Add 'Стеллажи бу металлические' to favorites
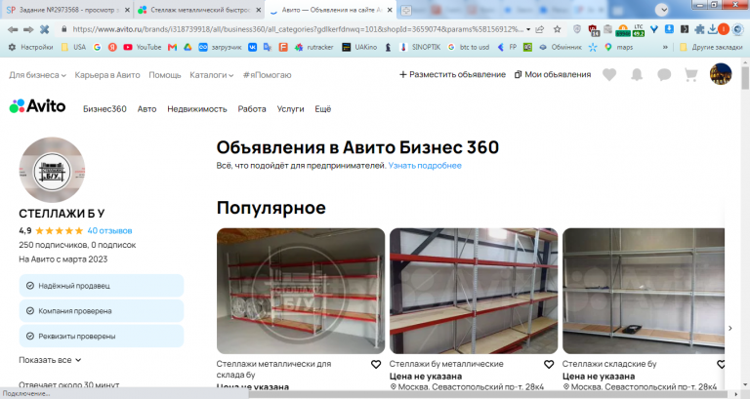750x399 pixels. [x=549, y=365]
